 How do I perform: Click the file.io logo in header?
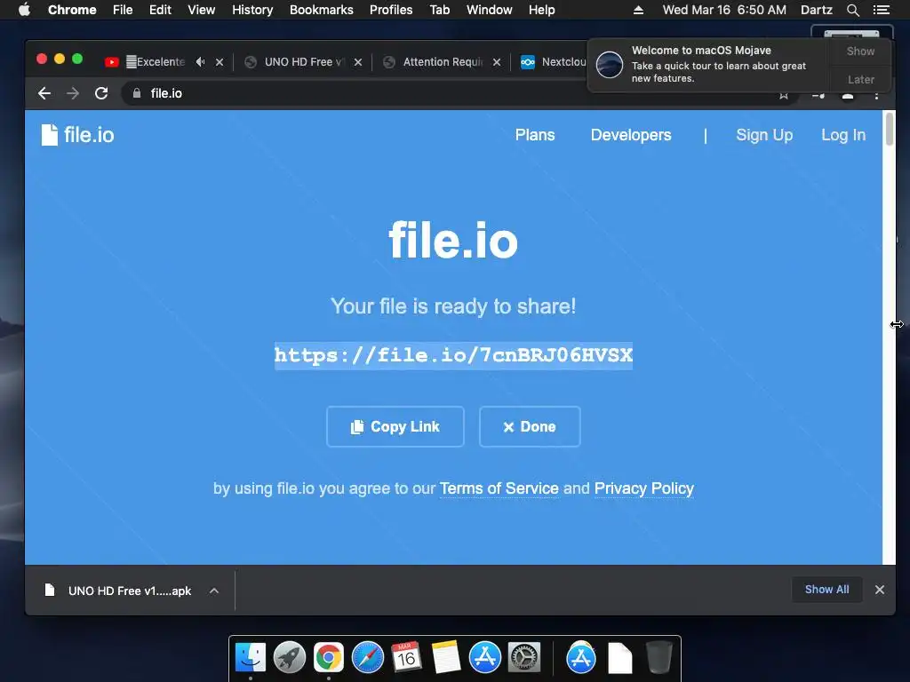tap(78, 135)
